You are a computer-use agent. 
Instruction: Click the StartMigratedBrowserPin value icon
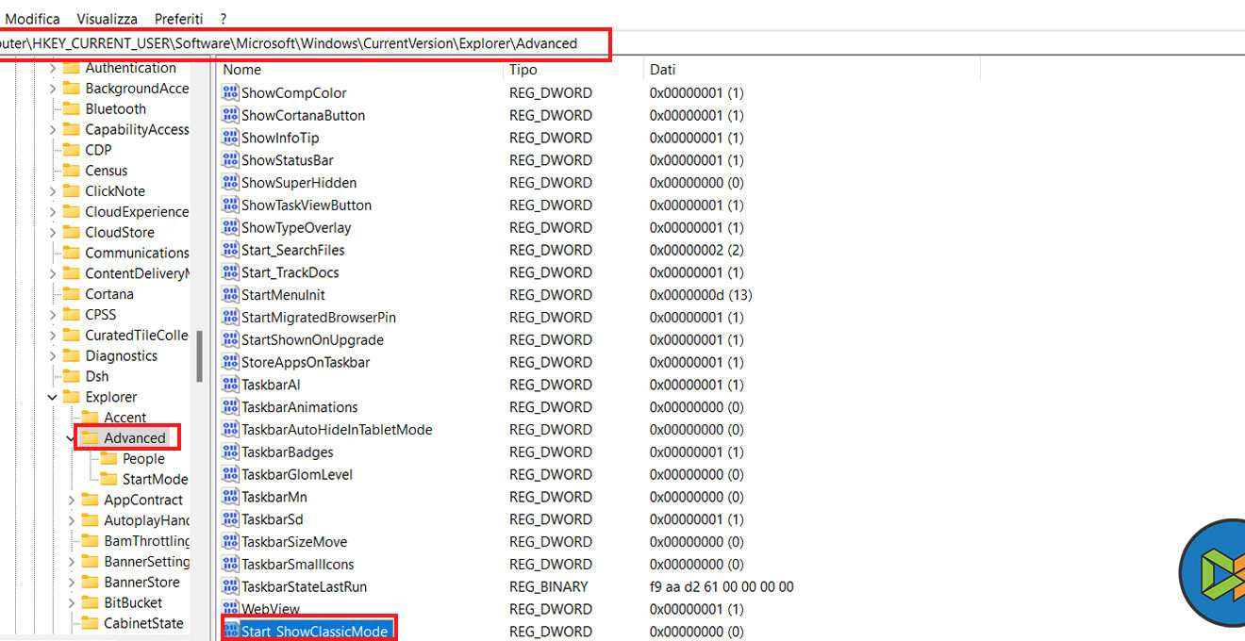click(230, 317)
